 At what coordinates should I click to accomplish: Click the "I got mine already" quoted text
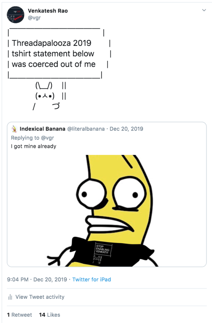(33, 146)
